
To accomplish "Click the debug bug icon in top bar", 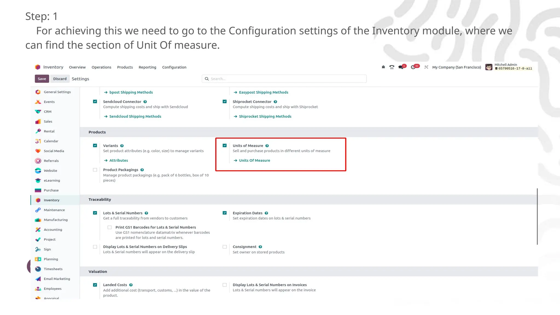I will click(383, 67).
